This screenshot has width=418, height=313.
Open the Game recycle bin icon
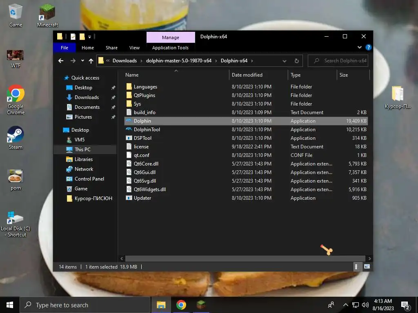click(x=16, y=15)
